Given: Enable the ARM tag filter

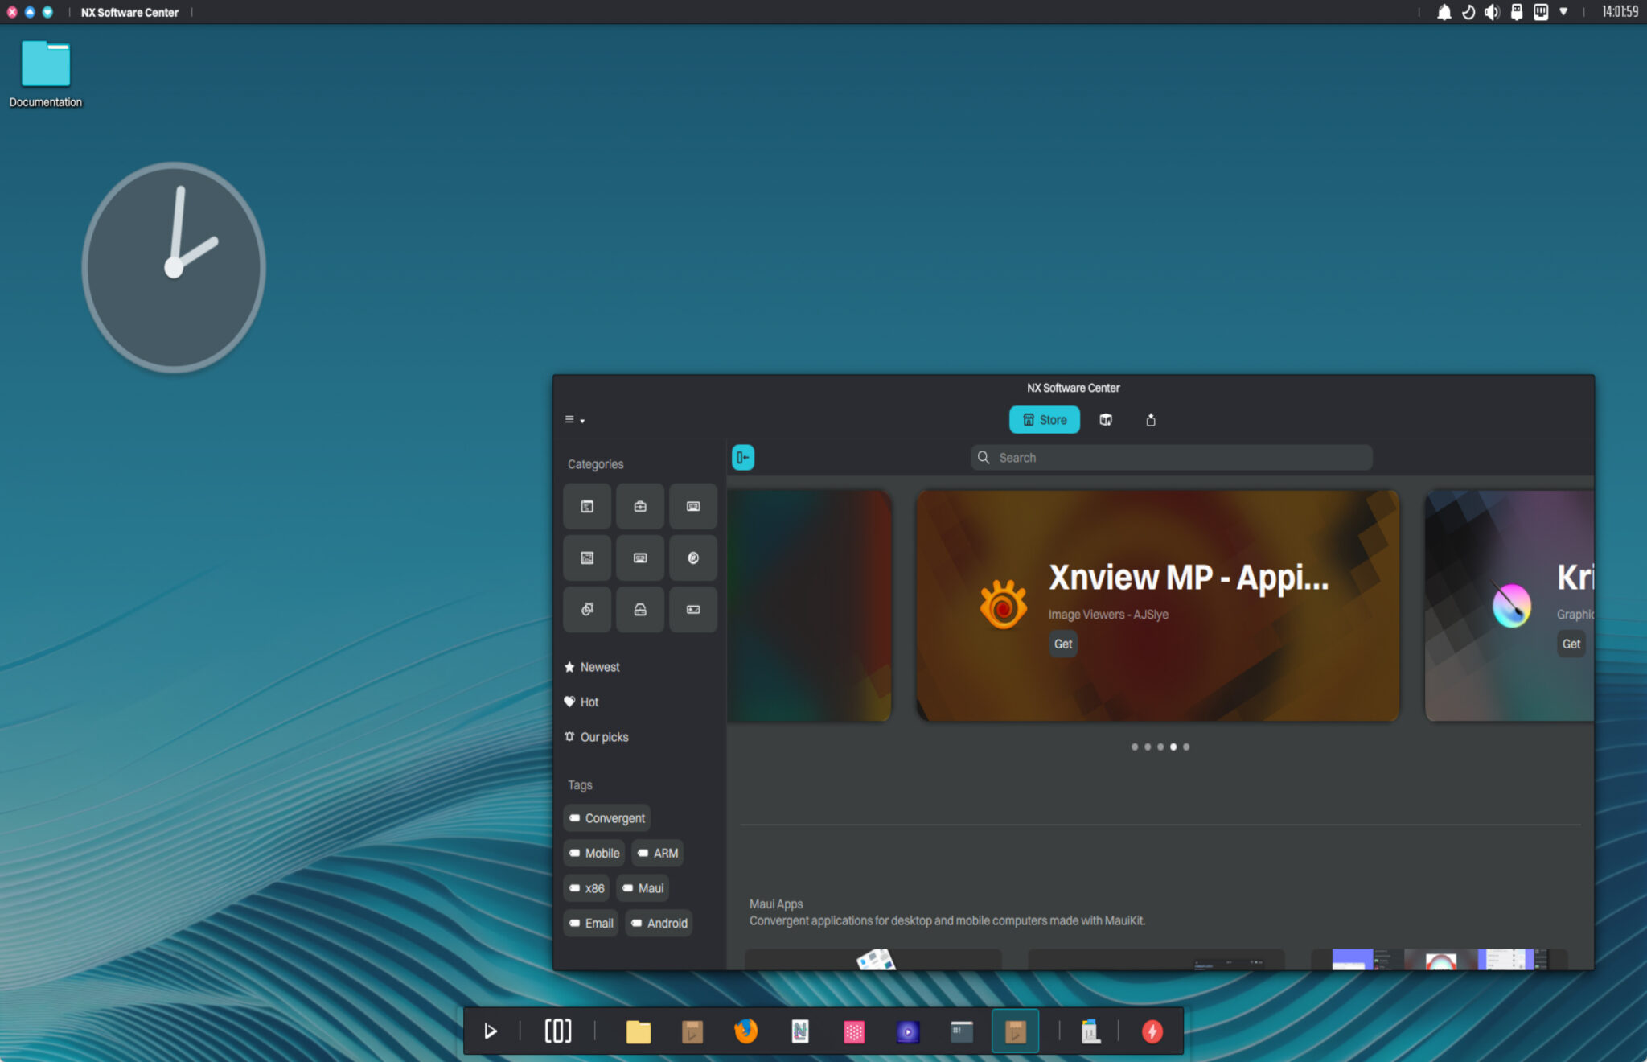Looking at the screenshot, I should tap(657, 853).
